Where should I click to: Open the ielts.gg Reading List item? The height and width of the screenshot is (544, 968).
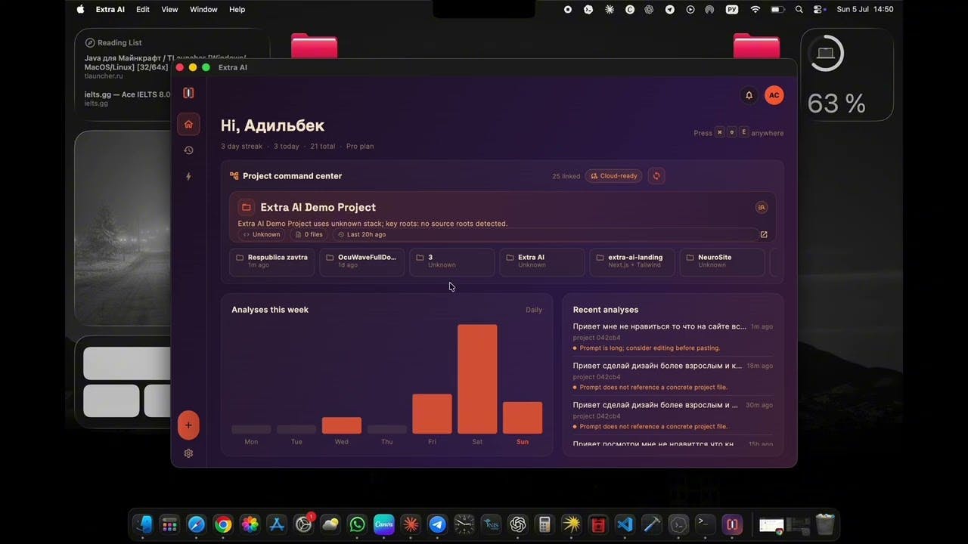click(127, 98)
